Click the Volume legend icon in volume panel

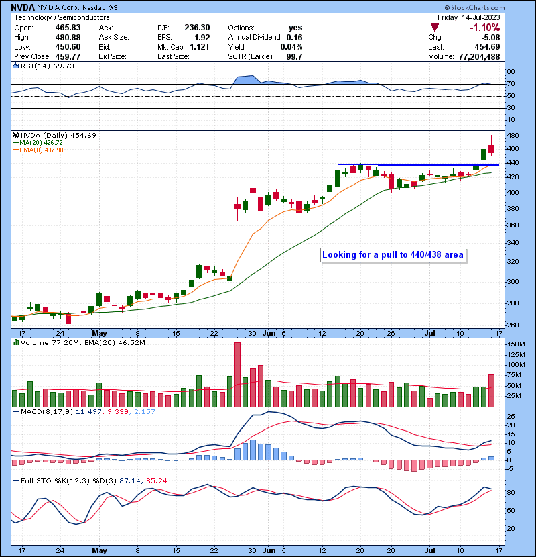pos(14,342)
